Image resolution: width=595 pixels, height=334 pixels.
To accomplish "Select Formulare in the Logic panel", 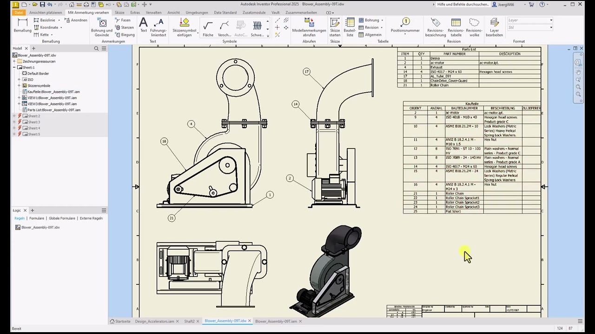I will 37,218.
